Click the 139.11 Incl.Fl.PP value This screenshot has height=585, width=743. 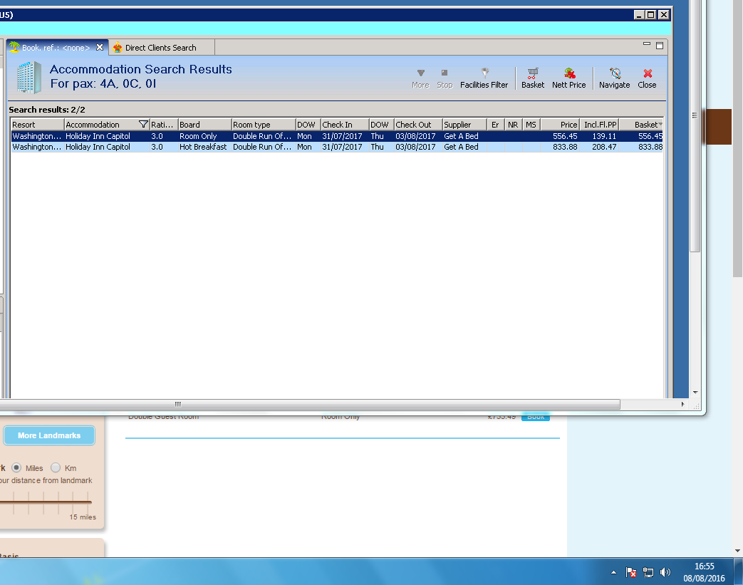point(604,136)
